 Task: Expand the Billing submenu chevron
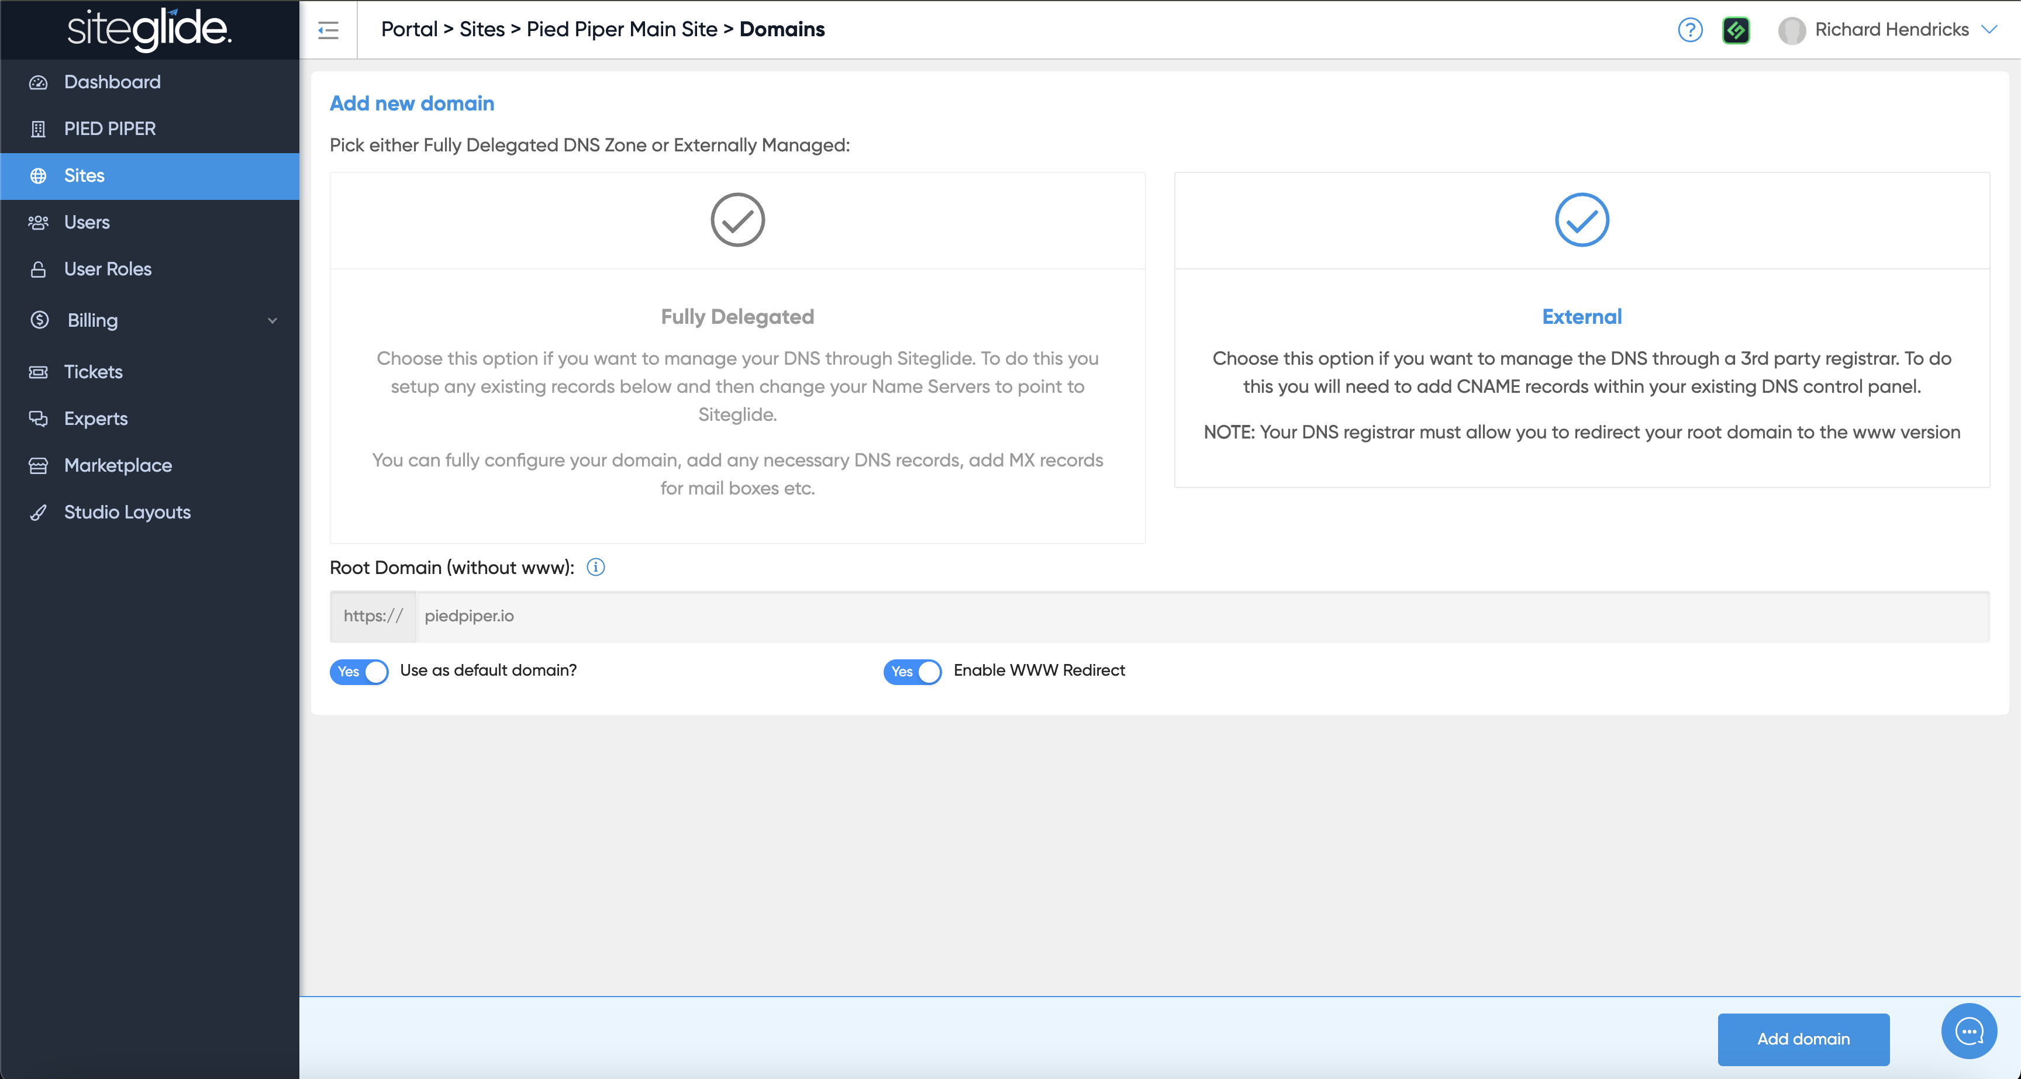273,320
